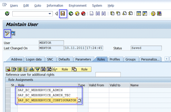
Task: Select the SAP_BC_WEBSERVICE_CONFIGURATOR role cell
Action: click(x=47, y=100)
